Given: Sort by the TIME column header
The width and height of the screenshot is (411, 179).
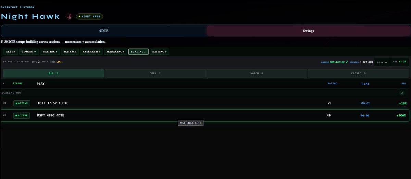Looking at the screenshot, I should pos(365,84).
